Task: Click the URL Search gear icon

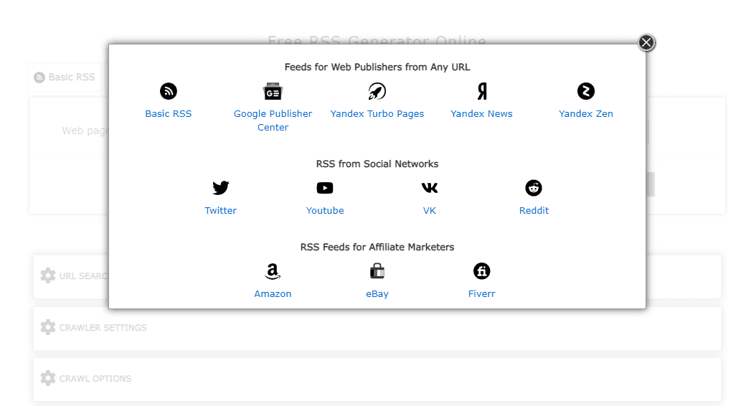Action: click(48, 275)
